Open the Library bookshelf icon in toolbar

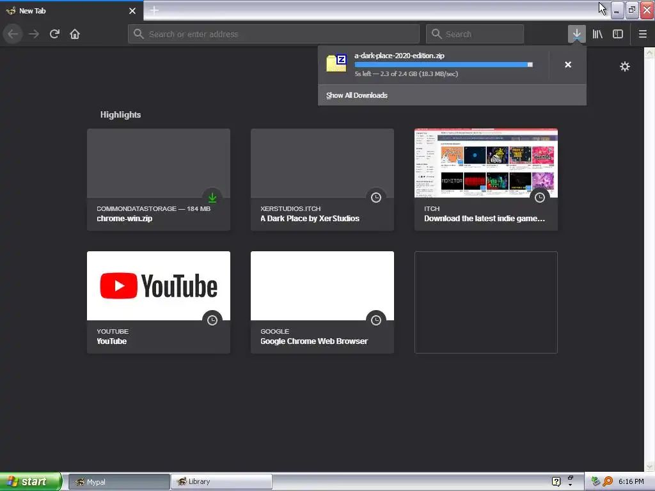coord(597,34)
